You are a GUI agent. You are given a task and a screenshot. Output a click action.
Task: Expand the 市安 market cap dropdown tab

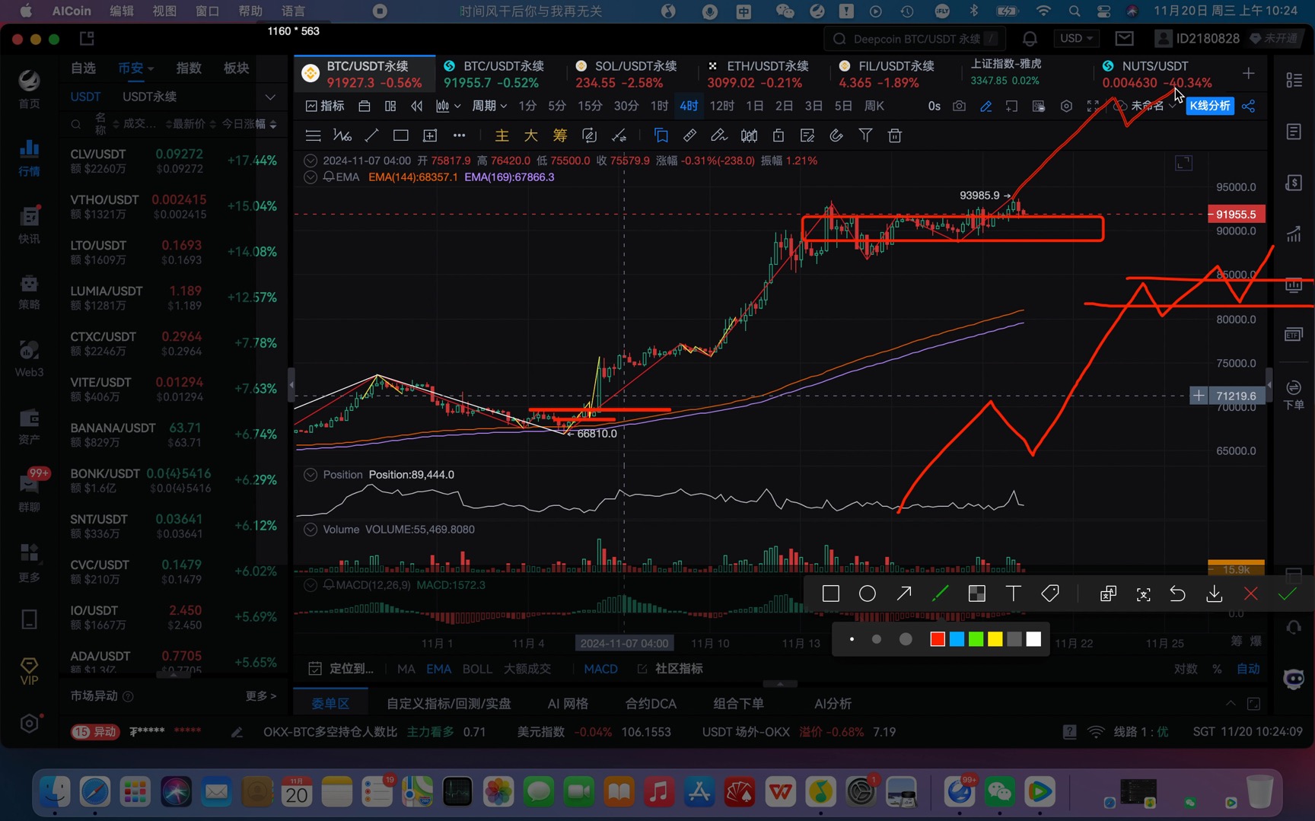(135, 68)
